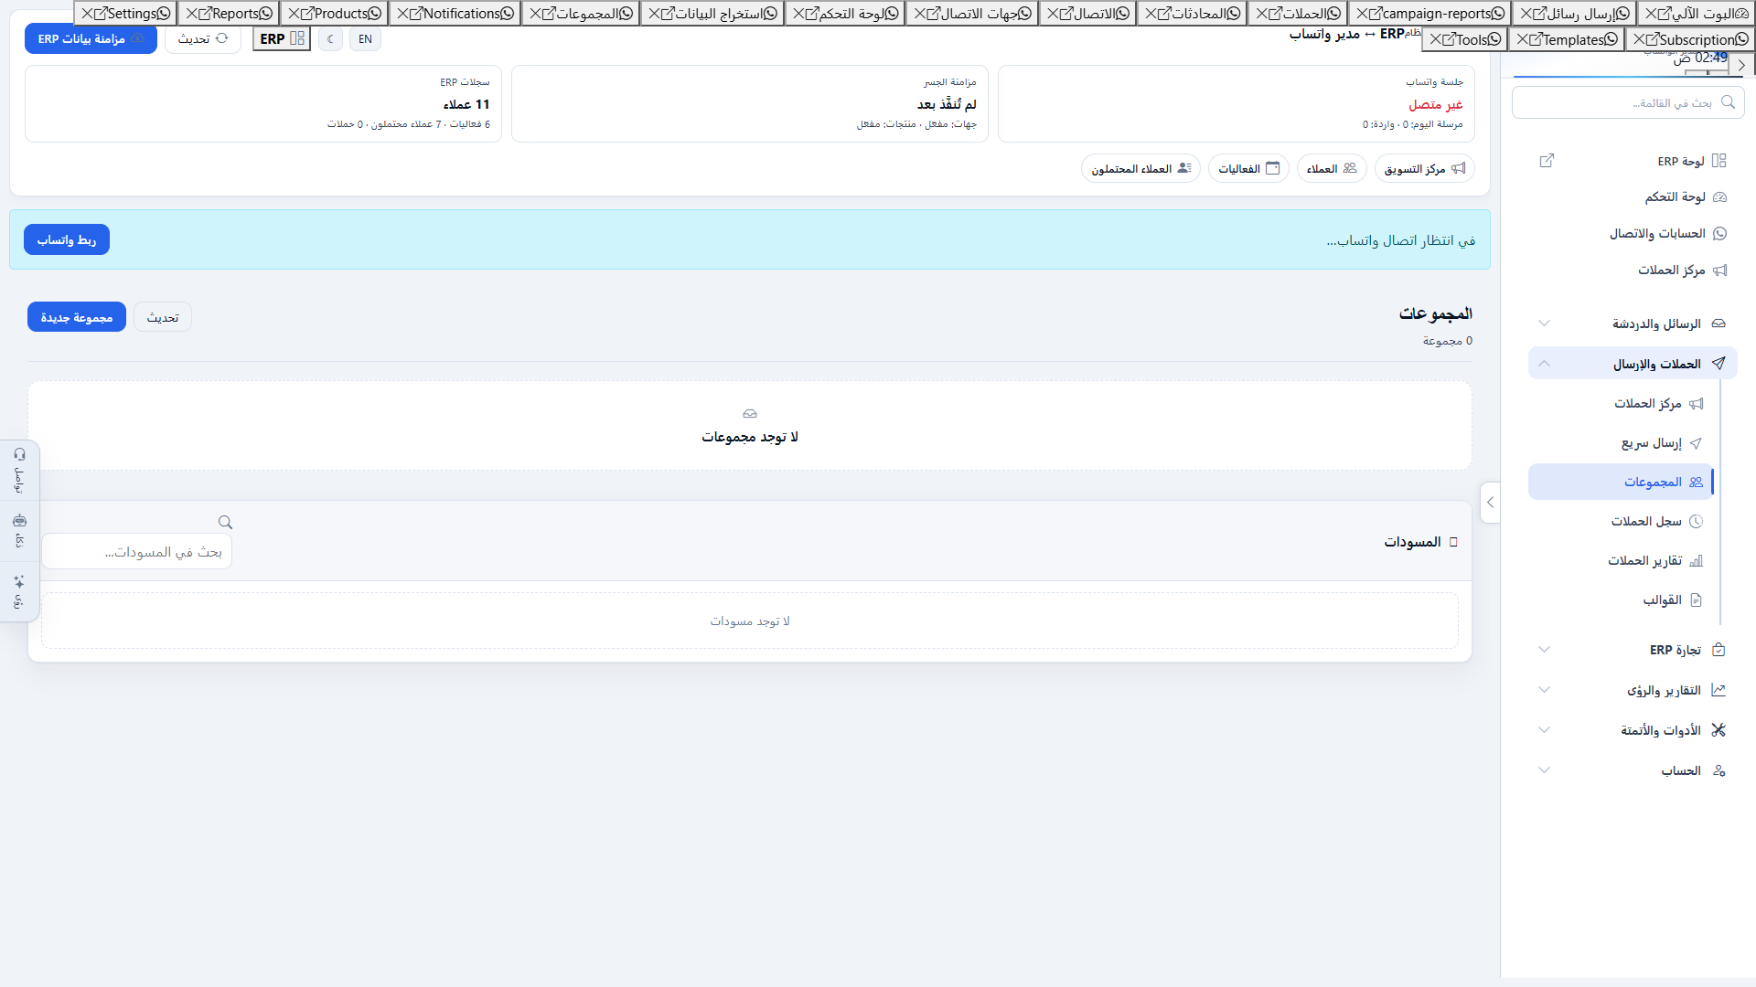The height and width of the screenshot is (987, 1756).
Task: Click the ERP dashboard grid icon in sidebar
Action: 1719,161
